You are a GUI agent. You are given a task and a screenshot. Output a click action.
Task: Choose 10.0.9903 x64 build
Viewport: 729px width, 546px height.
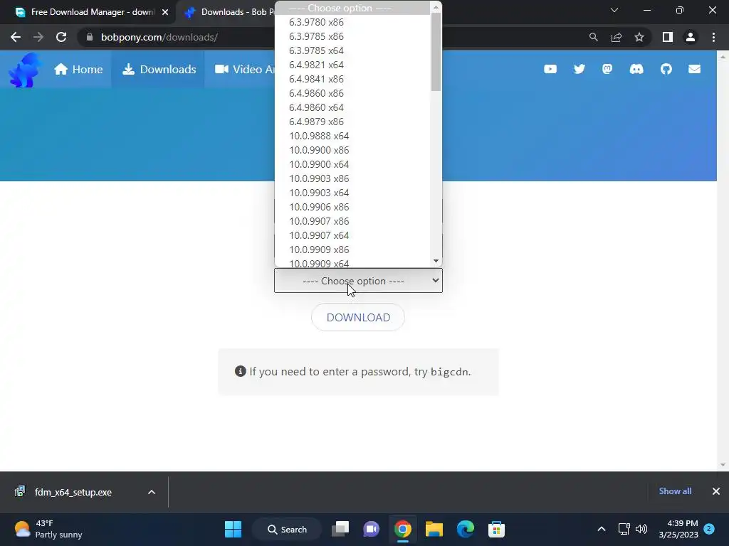(352, 193)
